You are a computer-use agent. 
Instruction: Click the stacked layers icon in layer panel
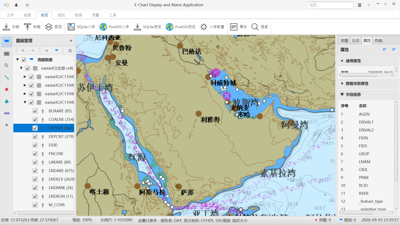tap(46, 51)
